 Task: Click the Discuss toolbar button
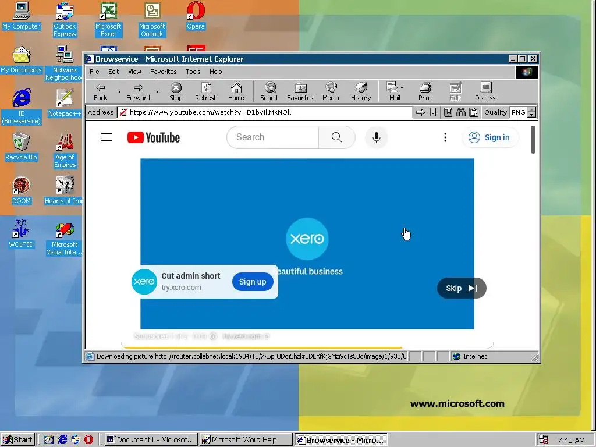point(485,91)
